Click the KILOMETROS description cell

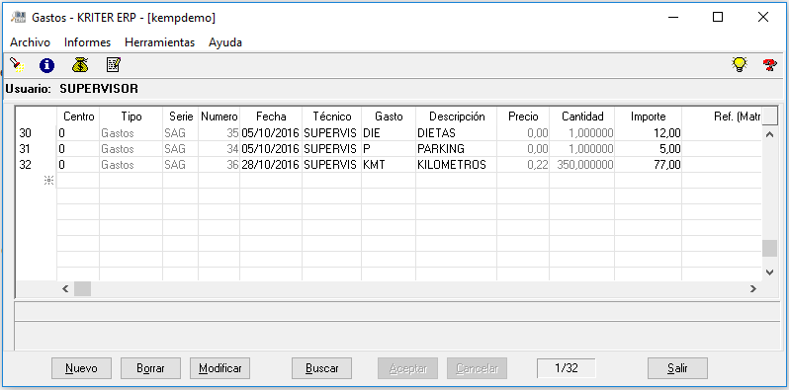coord(457,164)
